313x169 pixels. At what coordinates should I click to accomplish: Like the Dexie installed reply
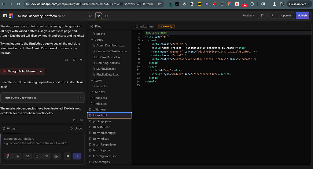click(74, 120)
